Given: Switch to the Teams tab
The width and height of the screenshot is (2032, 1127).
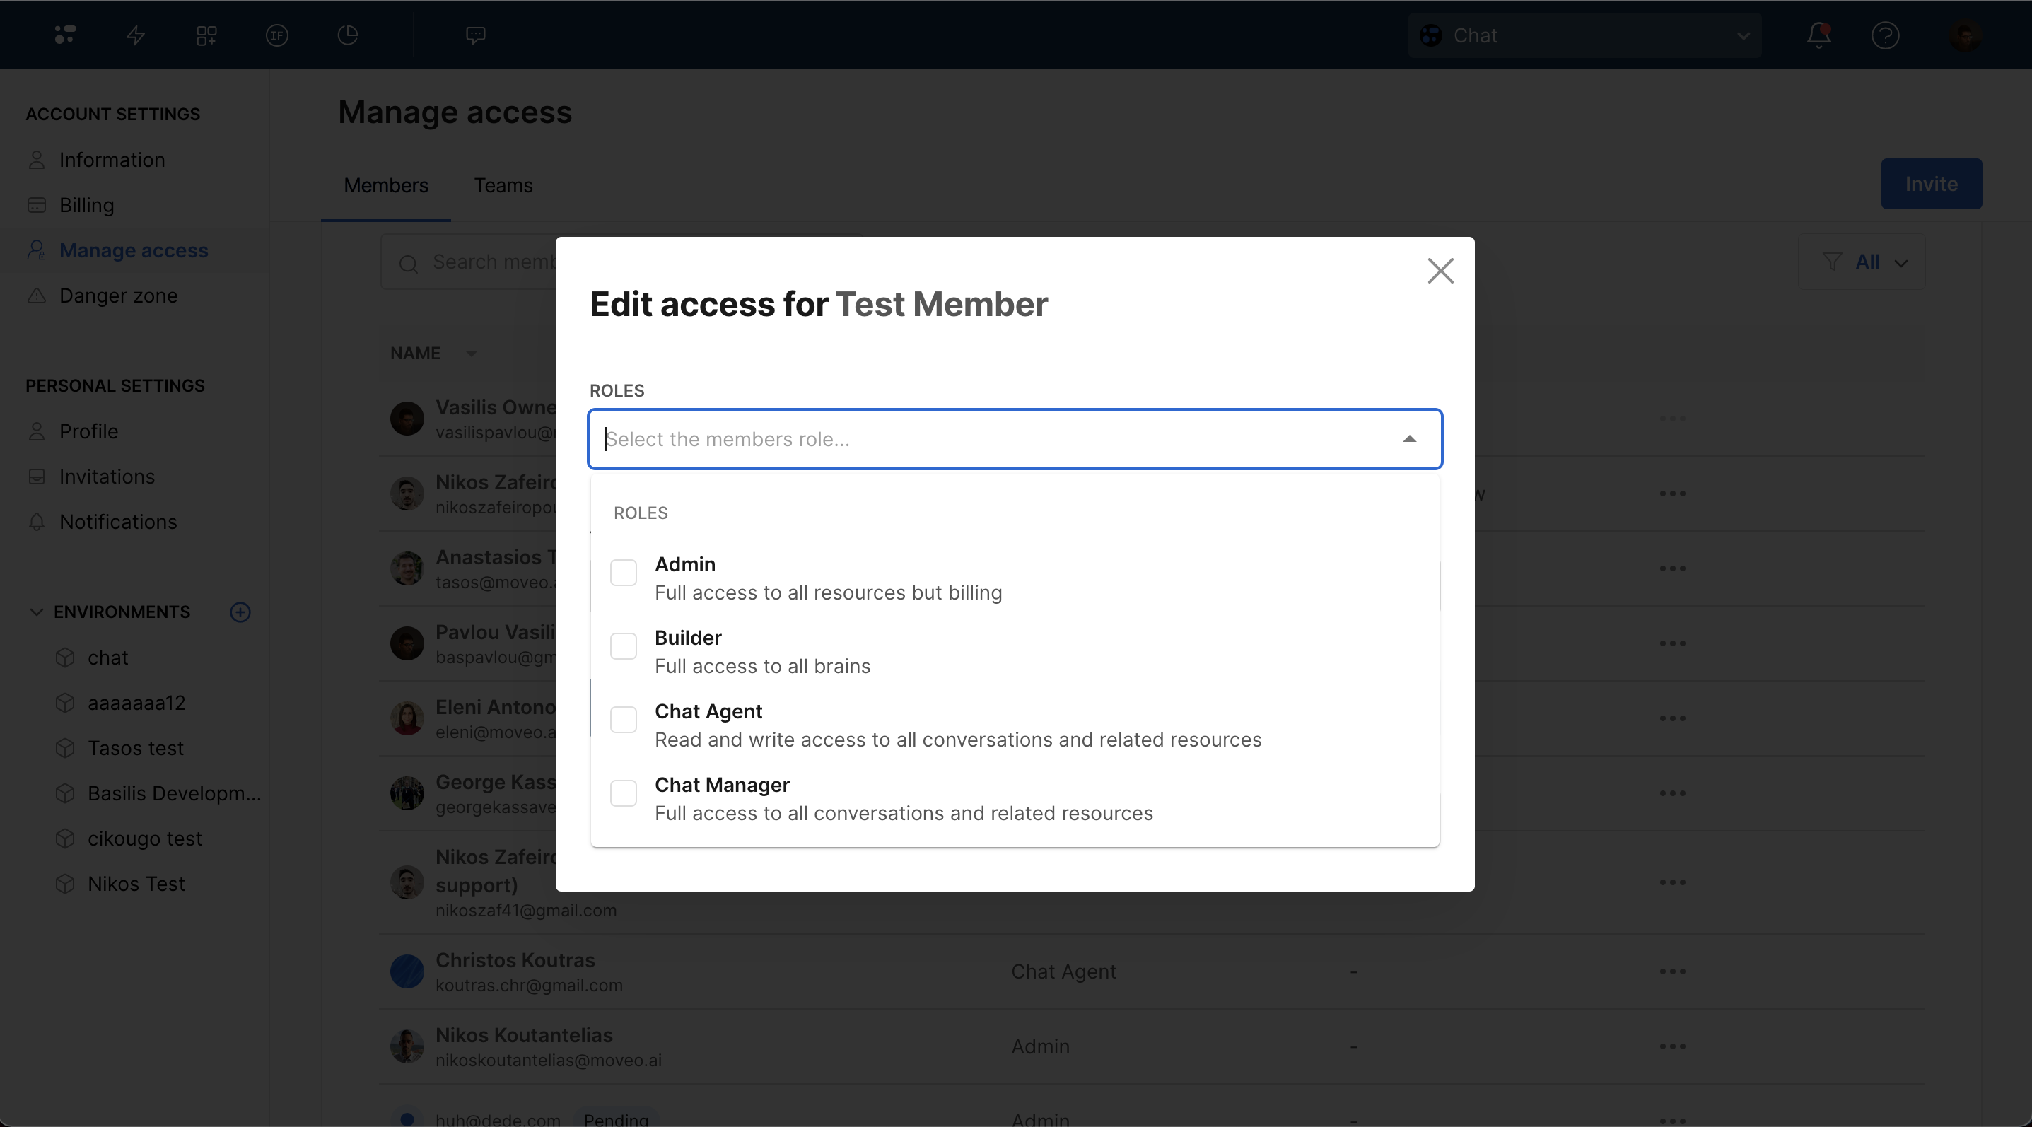Looking at the screenshot, I should coord(503,185).
